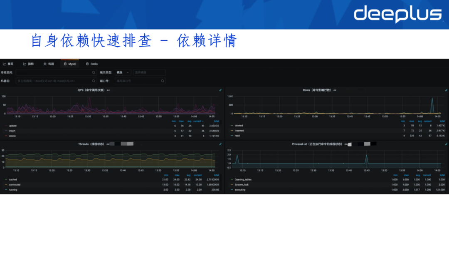
Task: Sort QPS legend by avg column
Action: click(189, 121)
